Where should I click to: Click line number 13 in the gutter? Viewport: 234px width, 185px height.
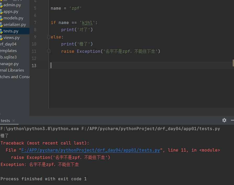[34, 66]
